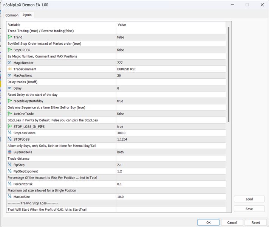Viewport: 269px width, 227px height.
Task: Edit the Delay value 0
Action: (171, 88)
